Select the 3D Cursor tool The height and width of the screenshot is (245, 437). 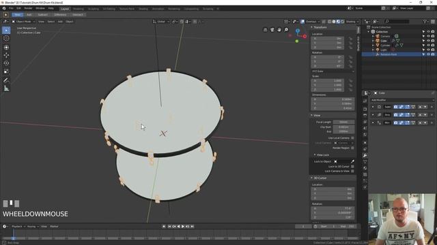pyautogui.click(x=6, y=39)
